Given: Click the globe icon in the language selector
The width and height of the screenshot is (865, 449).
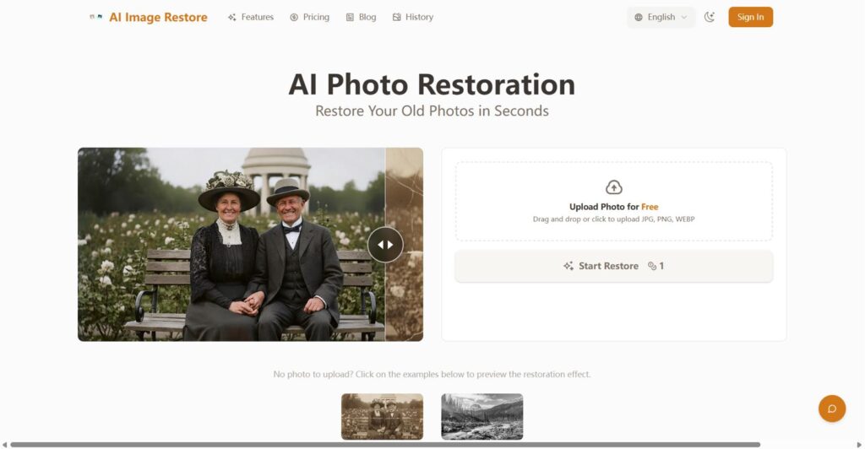Looking at the screenshot, I should click(639, 17).
